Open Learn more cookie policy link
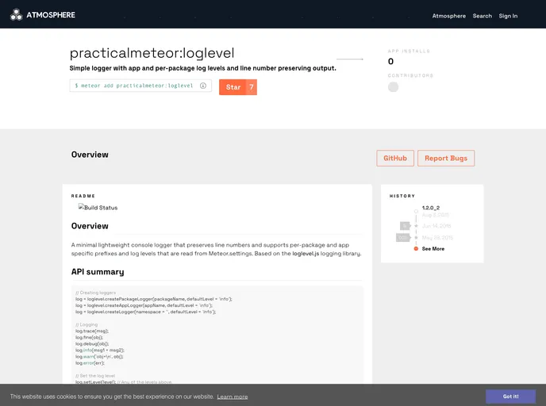 click(233, 396)
